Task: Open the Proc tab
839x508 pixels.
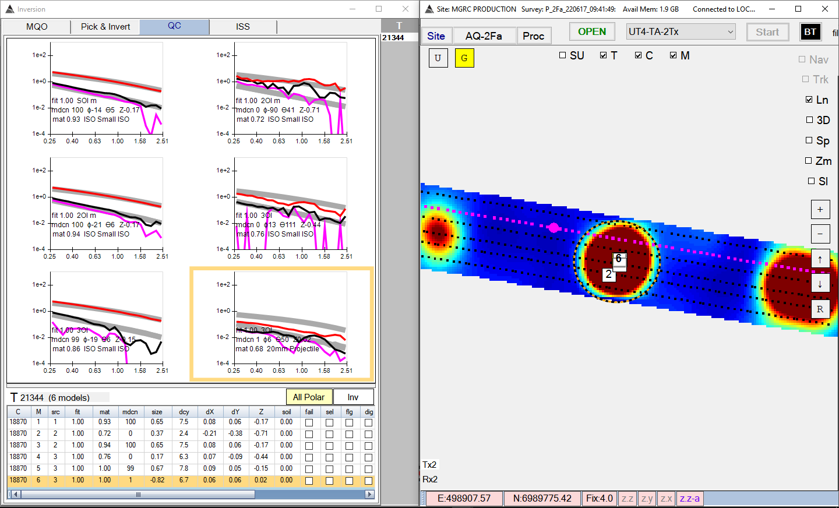Action: [534, 36]
